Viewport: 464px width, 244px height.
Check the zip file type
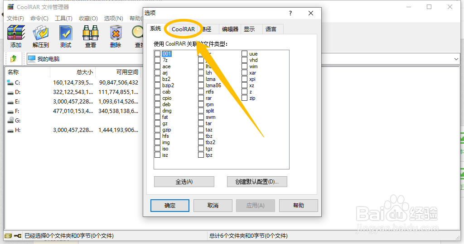point(244,98)
